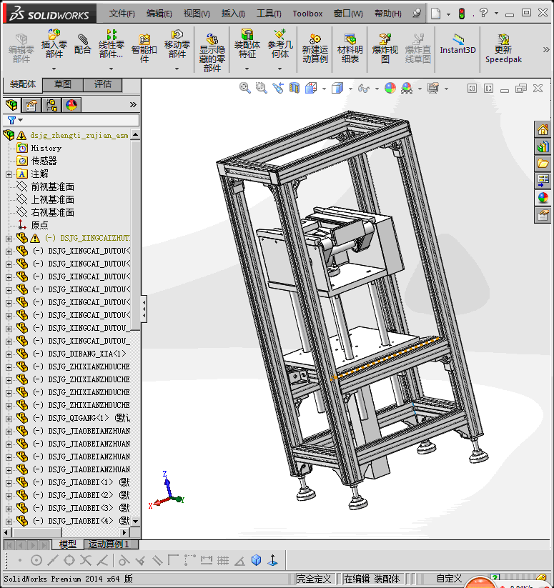Screen dimensions: 554x588
Task: Open dropdown under 插入零部件 button
Action: (x=54, y=69)
